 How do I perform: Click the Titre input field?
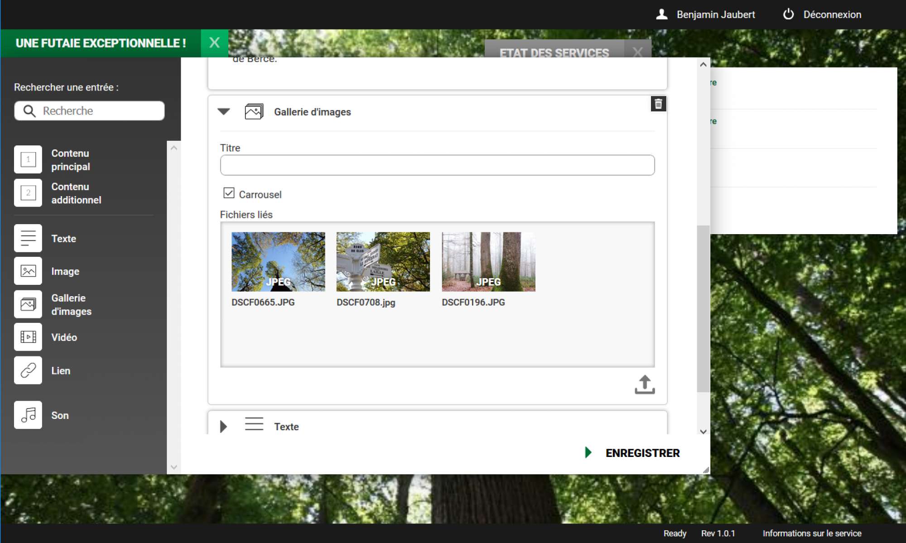pos(437,165)
